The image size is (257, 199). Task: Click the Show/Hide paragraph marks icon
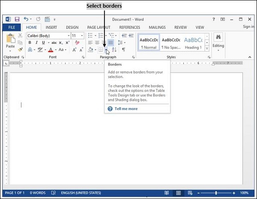124,50
